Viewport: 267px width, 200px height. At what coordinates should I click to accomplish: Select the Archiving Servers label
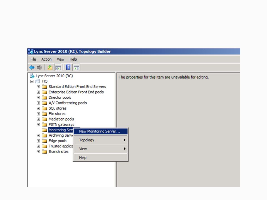[61, 135]
